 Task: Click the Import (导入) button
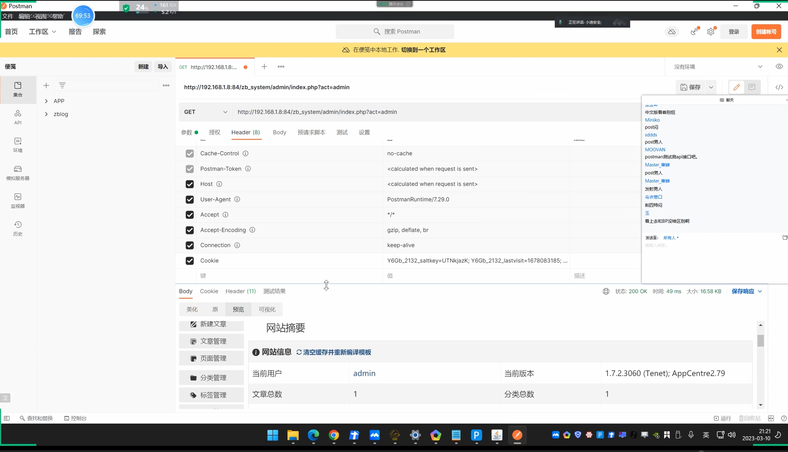pos(163,67)
